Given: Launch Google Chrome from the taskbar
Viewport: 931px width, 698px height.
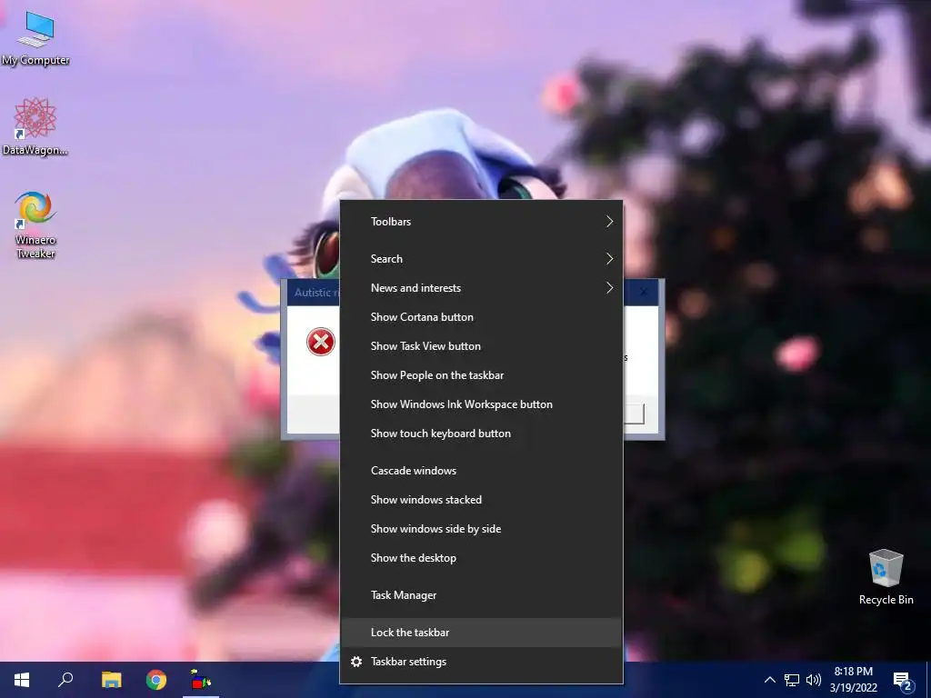Looking at the screenshot, I should click(x=156, y=680).
